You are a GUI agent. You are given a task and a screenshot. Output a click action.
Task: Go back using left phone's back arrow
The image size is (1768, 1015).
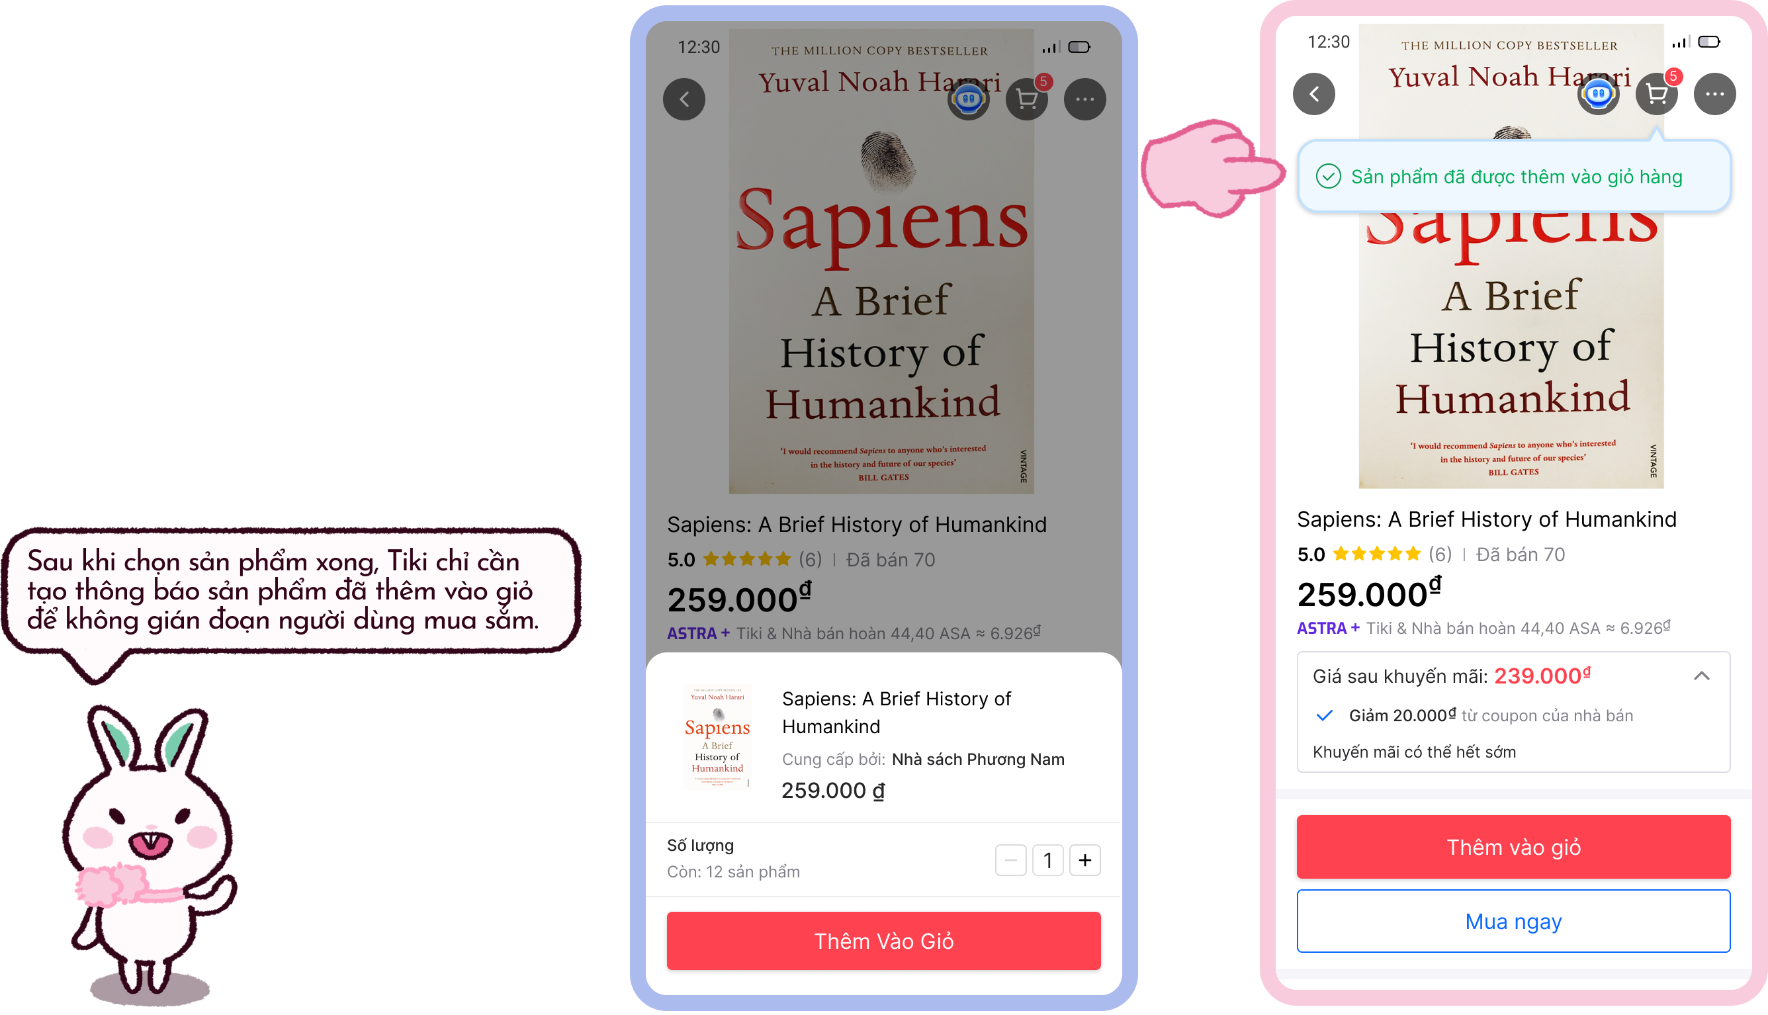point(684,99)
